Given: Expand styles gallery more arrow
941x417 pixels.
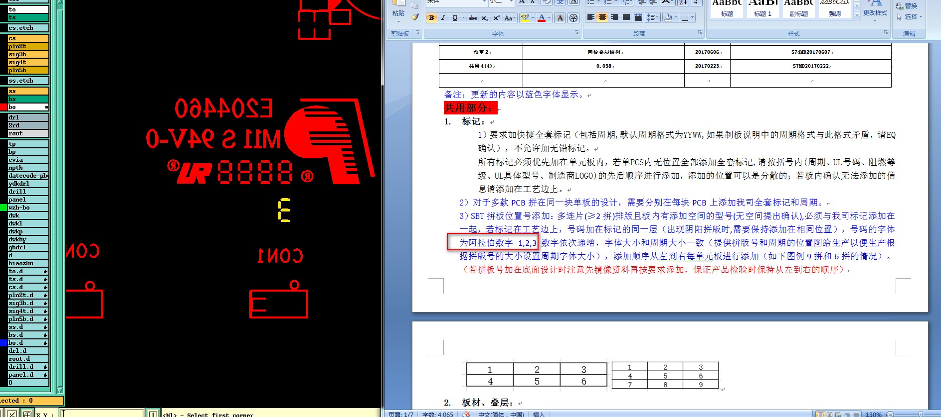Looking at the screenshot, I should pos(857,15).
